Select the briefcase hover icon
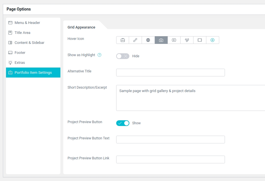This screenshot has height=181, width=265. (122, 40)
